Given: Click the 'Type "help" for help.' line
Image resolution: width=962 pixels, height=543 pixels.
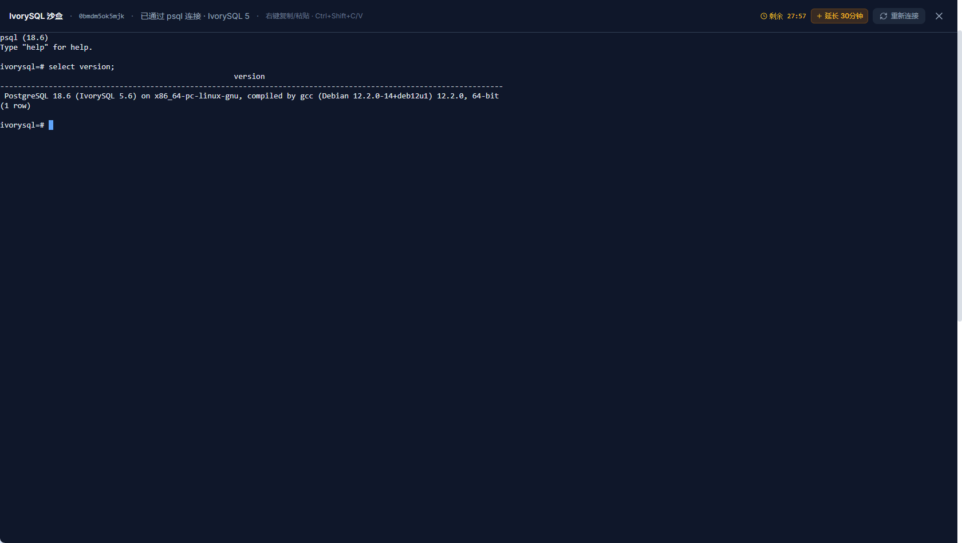Looking at the screenshot, I should point(46,47).
